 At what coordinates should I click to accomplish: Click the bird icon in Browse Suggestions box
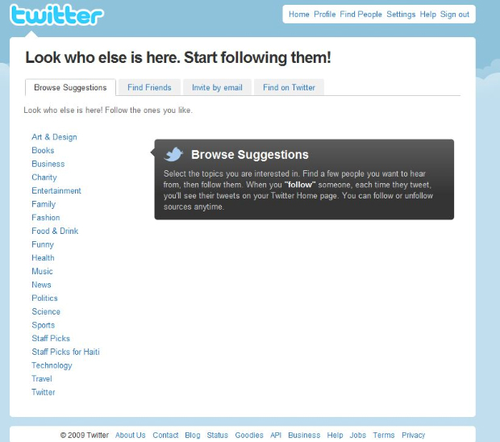click(173, 154)
